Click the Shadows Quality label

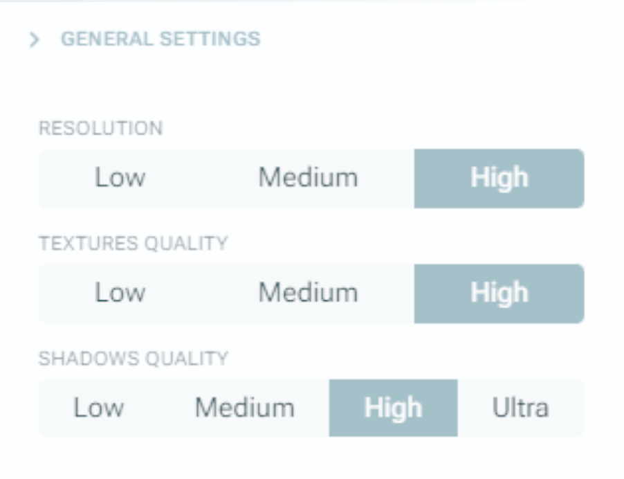[133, 359]
